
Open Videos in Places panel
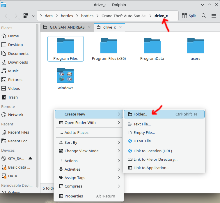click(x=17, y=88)
